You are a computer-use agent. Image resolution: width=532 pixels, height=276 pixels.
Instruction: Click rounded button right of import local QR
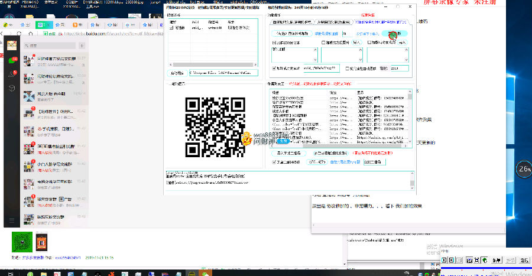[330, 153]
